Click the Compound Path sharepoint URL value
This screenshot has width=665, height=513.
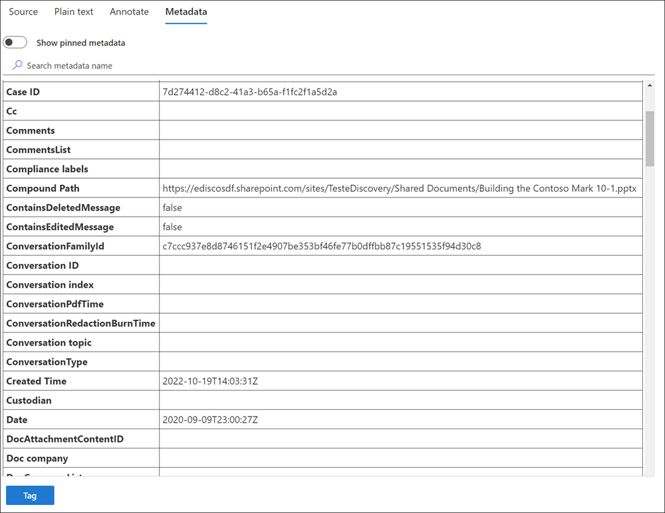point(400,188)
